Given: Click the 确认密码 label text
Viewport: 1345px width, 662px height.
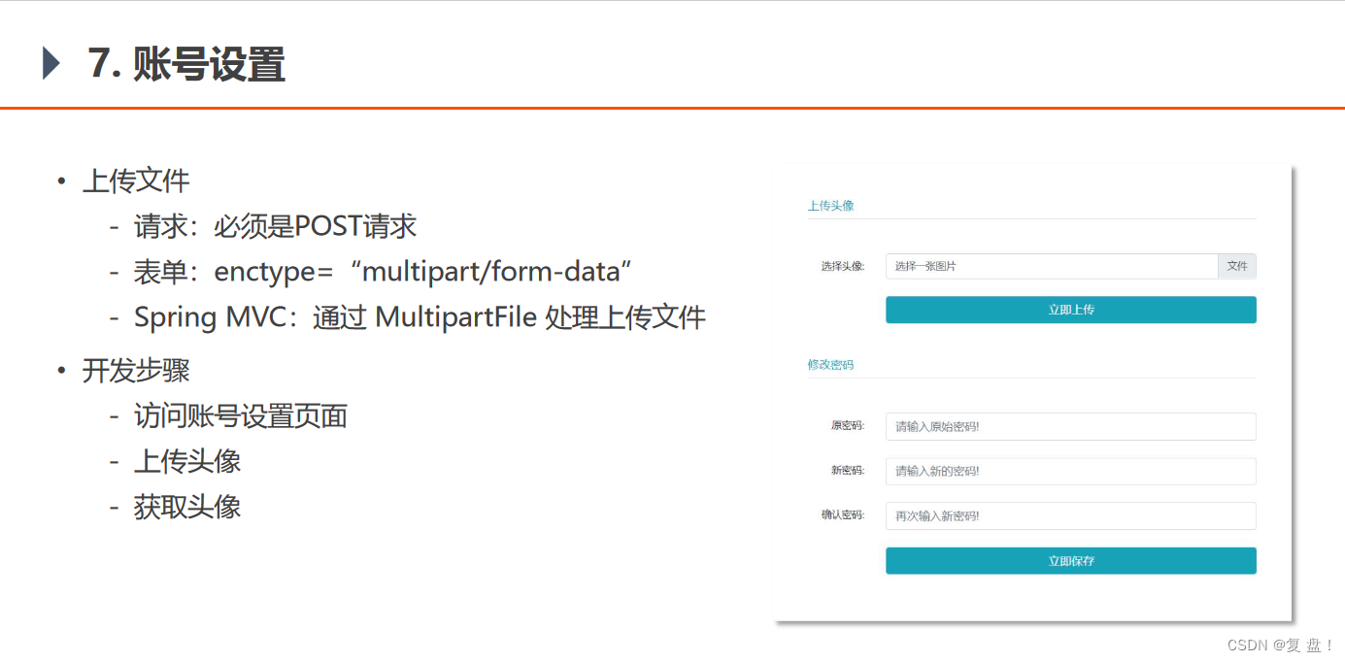Looking at the screenshot, I should click(842, 515).
